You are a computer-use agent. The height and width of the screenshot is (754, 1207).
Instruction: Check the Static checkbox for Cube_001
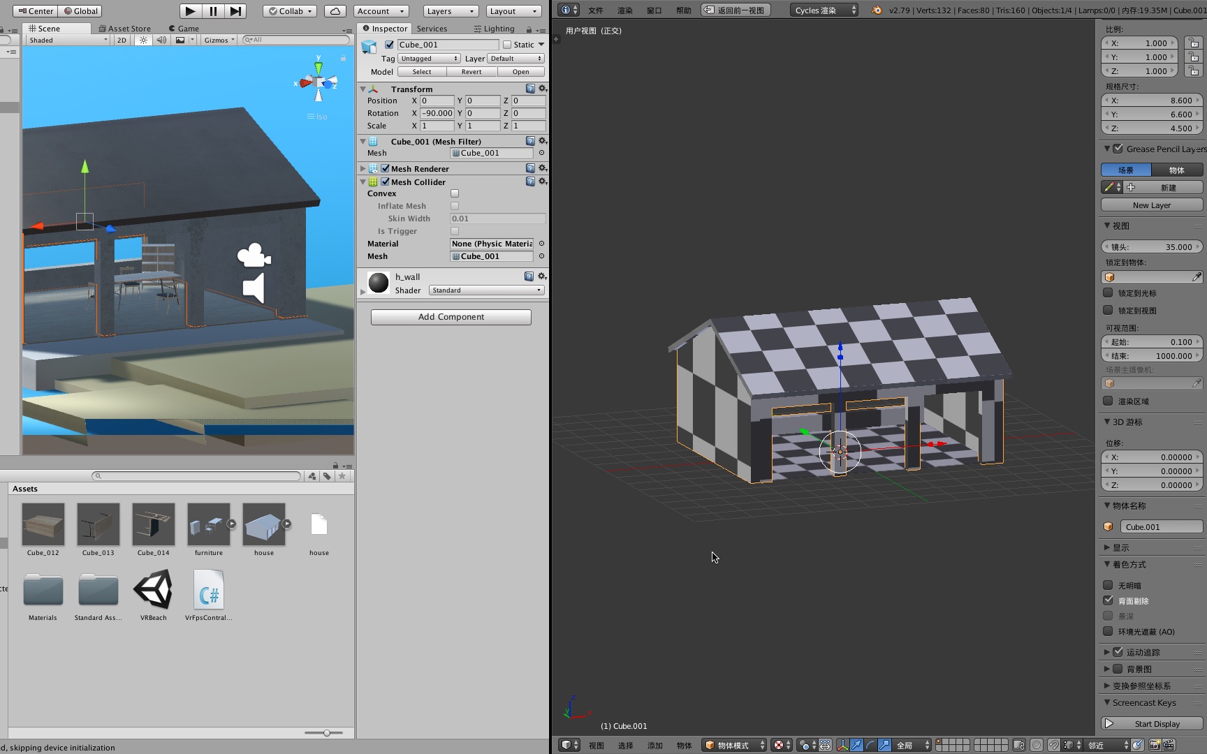tap(508, 44)
